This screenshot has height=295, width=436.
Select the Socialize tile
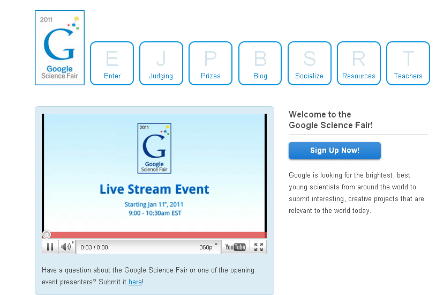[x=310, y=63]
